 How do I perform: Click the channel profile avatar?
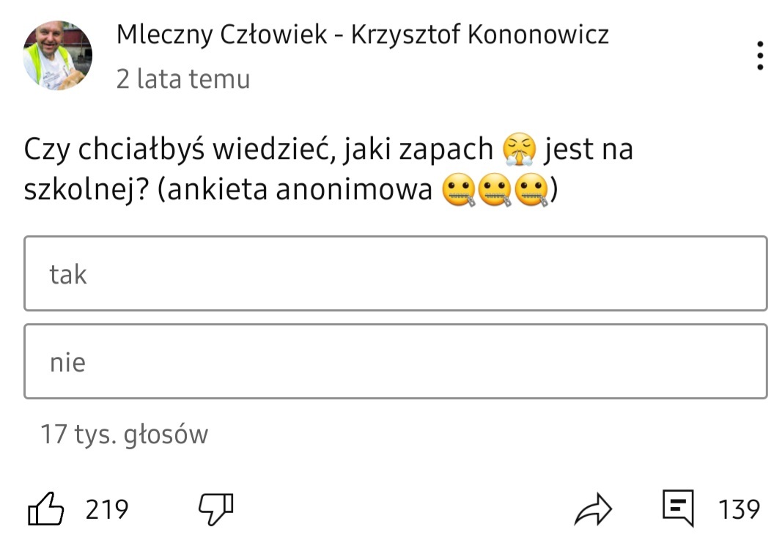(58, 56)
